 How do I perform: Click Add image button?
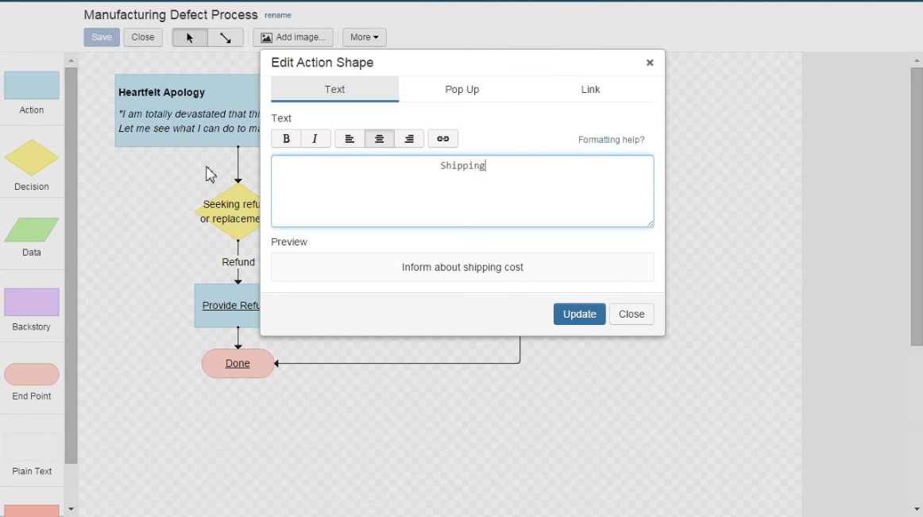click(x=293, y=37)
